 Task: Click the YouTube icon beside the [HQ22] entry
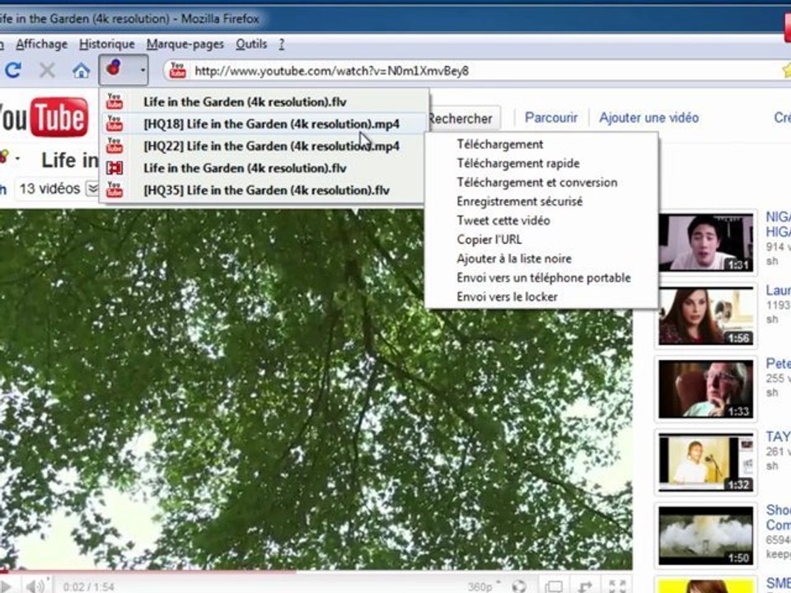click(x=115, y=146)
